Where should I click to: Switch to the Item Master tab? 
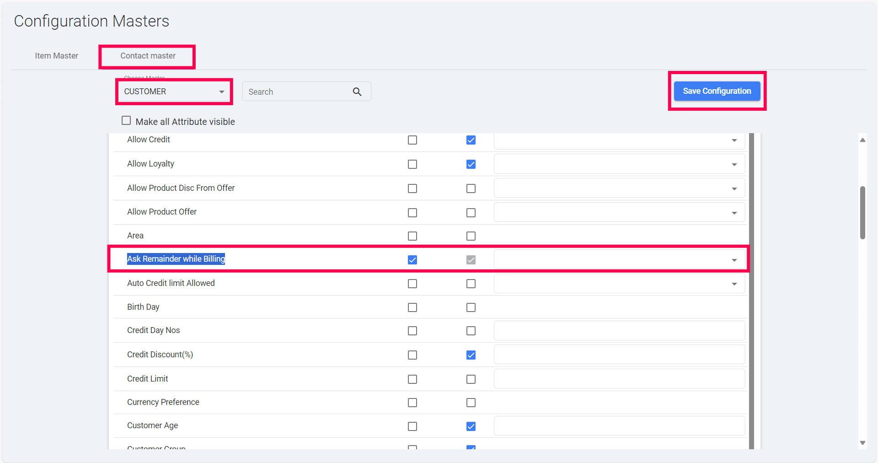[57, 56]
